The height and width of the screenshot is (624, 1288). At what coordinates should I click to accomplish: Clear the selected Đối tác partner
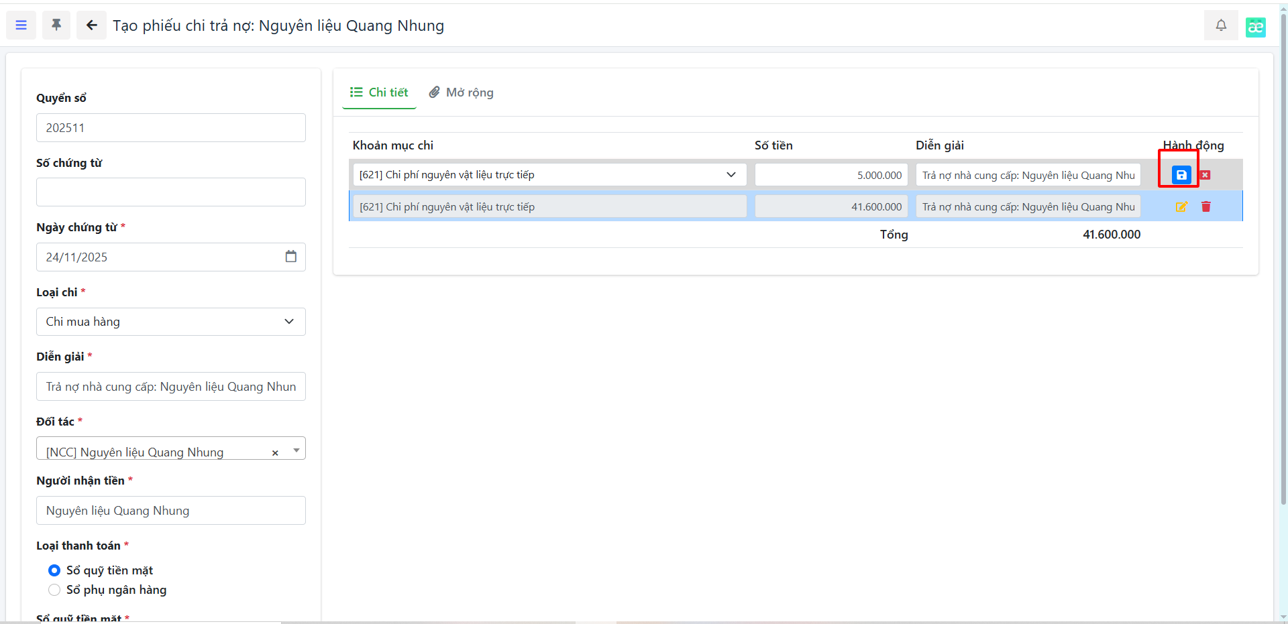pyautogui.click(x=275, y=453)
